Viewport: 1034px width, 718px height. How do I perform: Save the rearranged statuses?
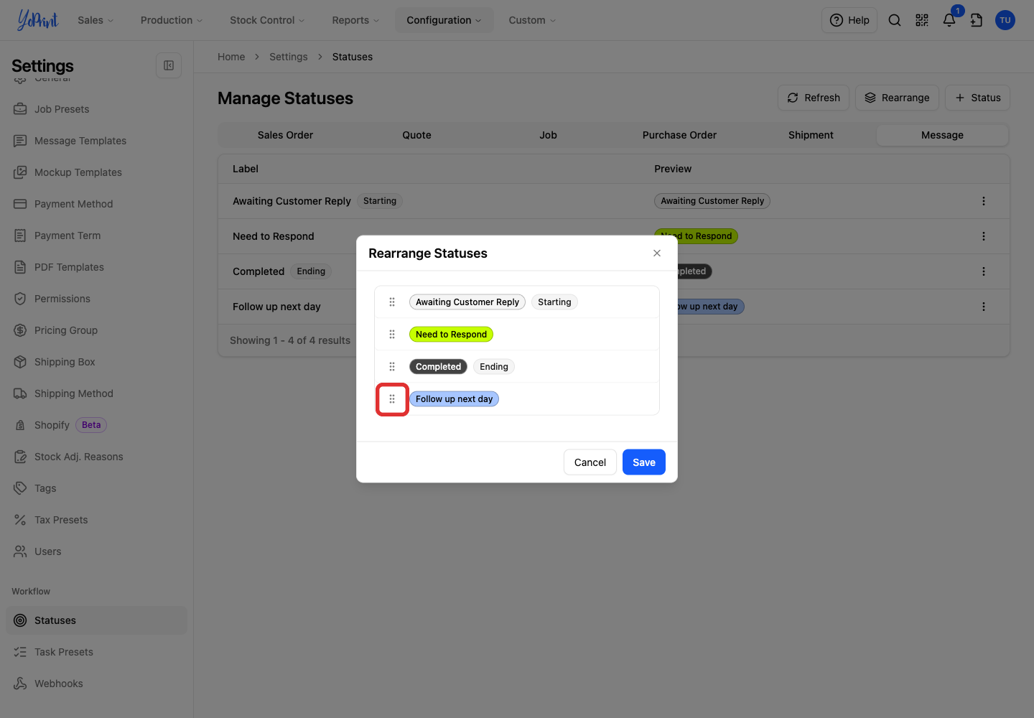(x=644, y=462)
